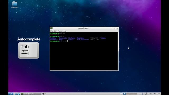The image size is (169, 95).
Task: Click the terminal icon in the title bar
Action: [51, 28]
